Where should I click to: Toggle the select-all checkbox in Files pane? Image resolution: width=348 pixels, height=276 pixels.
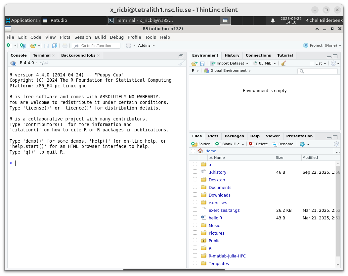click(x=193, y=151)
